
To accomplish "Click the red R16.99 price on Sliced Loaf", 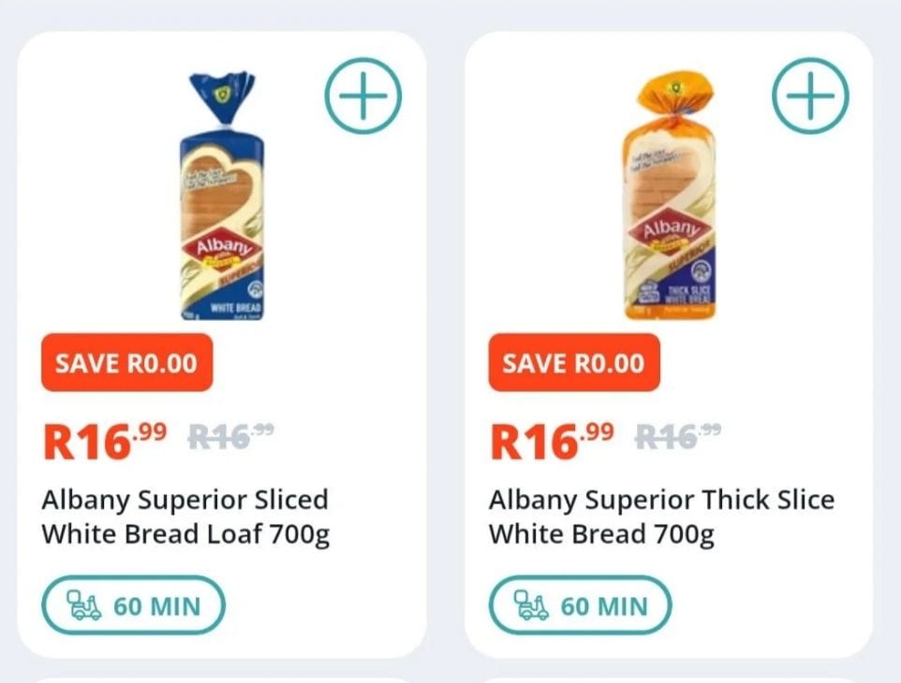I will click(x=105, y=441).
